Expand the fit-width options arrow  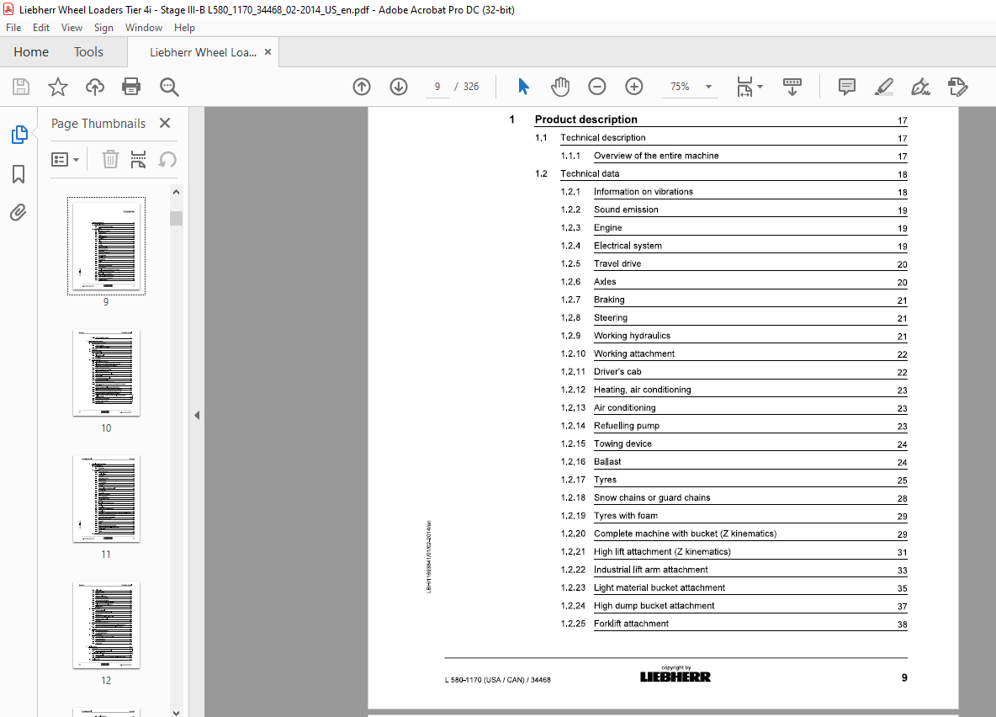click(x=760, y=87)
